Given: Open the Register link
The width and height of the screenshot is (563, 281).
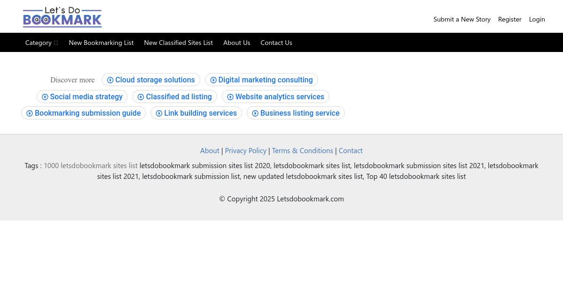Looking at the screenshot, I should 510,19.
